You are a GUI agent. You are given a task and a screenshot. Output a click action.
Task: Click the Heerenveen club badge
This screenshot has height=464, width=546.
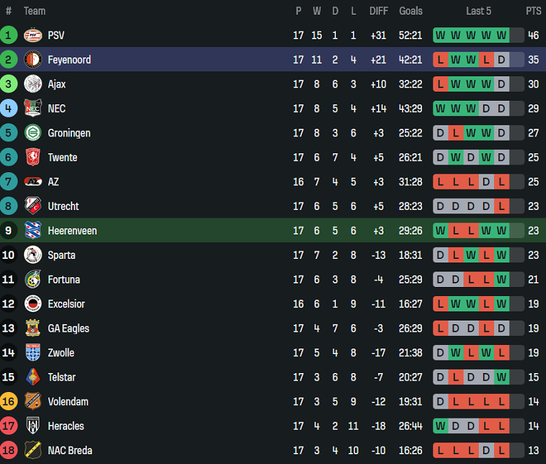(33, 230)
